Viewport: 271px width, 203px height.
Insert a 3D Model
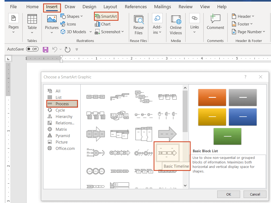click(x=73, y=32)
